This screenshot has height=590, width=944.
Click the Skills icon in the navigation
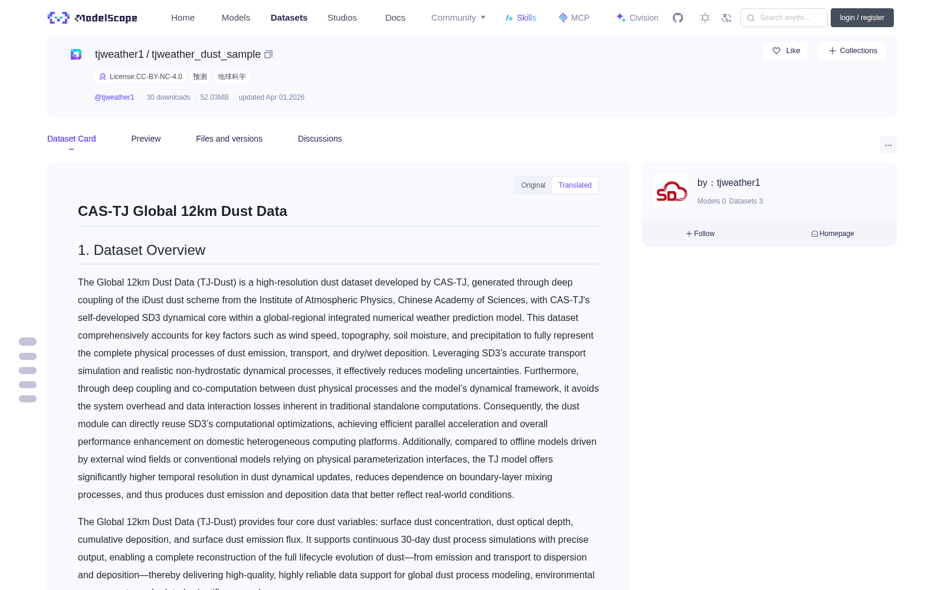pos(509,18)
